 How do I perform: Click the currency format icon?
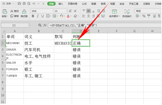[x=137, y=16]
